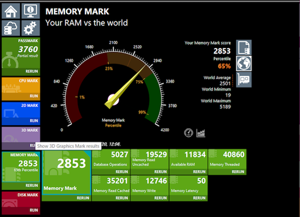Switch to the distribution chart view icon

point(201,133)
